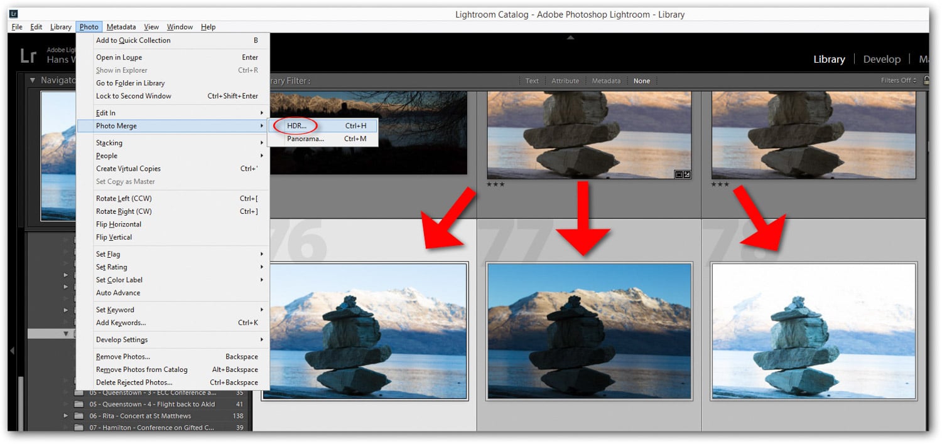Click the Lightroom Lr logo in identity plate

pyautogui.click(x=28, y=55)
